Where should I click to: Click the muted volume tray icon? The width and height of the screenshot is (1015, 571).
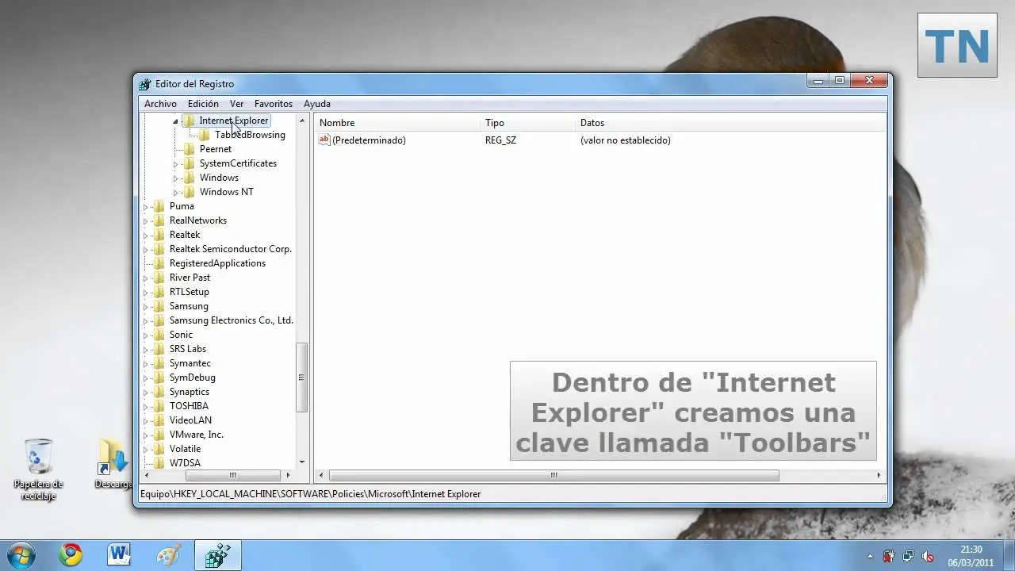tap(927, 556)
